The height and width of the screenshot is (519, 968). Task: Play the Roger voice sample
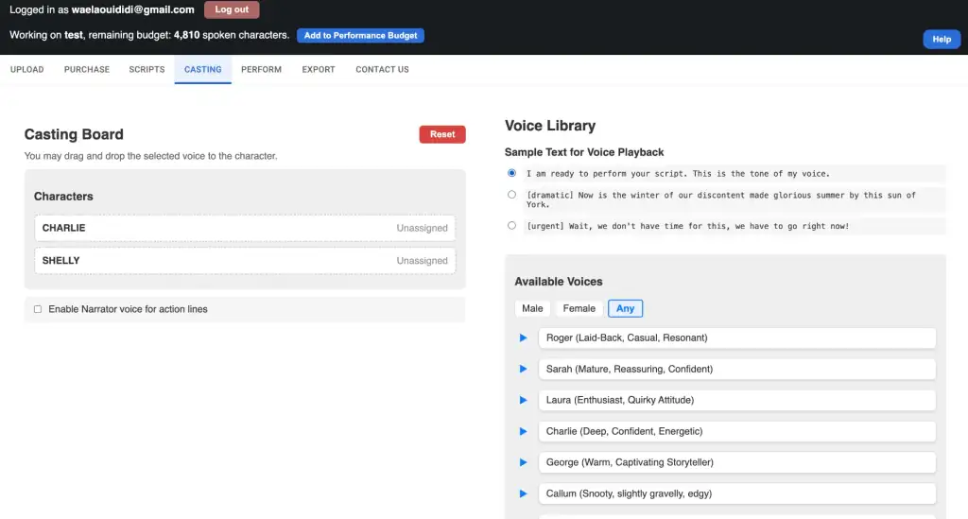(x=523, y=337)
